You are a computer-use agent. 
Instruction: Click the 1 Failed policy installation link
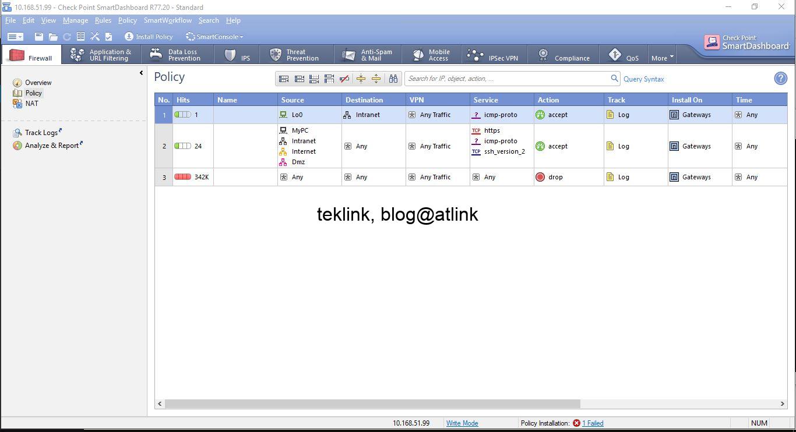592,423
